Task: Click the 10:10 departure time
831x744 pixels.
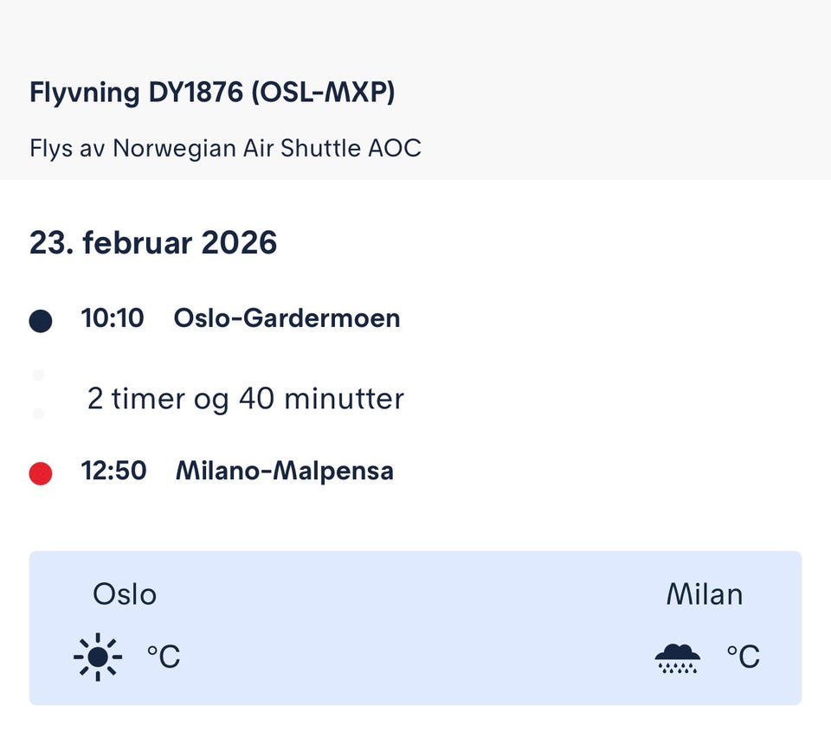Action: pyautogui.click(x=113, y=318)
